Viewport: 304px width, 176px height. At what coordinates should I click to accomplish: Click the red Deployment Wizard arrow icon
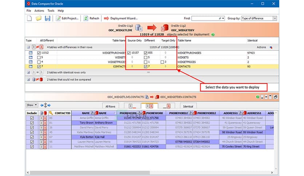click(107, 18)
